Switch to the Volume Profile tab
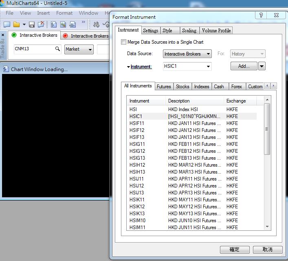The width and height of the screenshot is (288, 261). pos(216,30)
